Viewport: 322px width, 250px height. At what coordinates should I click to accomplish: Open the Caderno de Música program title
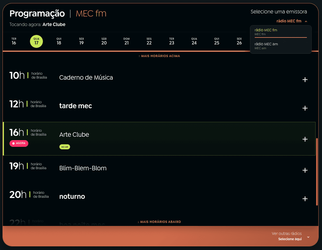[x=86, y=77]
